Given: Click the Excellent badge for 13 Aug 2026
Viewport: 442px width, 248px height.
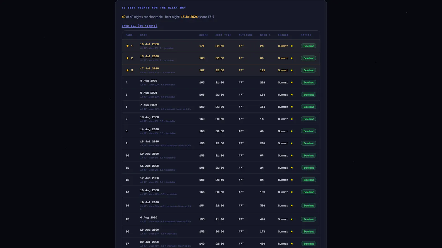Looking at the screenshot, I should [309, 119].
